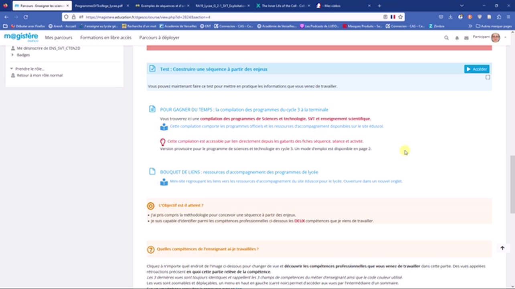Click Retour à mon rôle normal
This screenshot has width=515, height=289.
[x=39, y=75]
